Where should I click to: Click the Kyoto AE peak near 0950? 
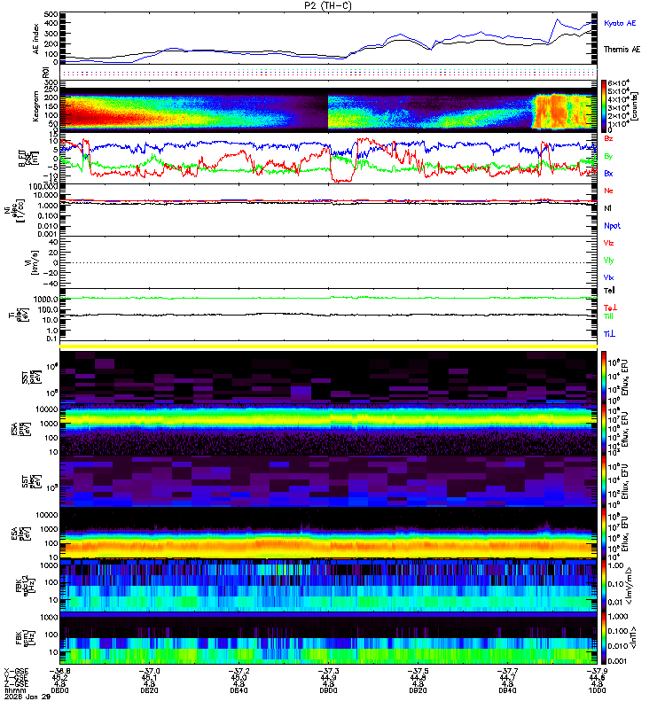pyautogui.click(x=558, y=19)
